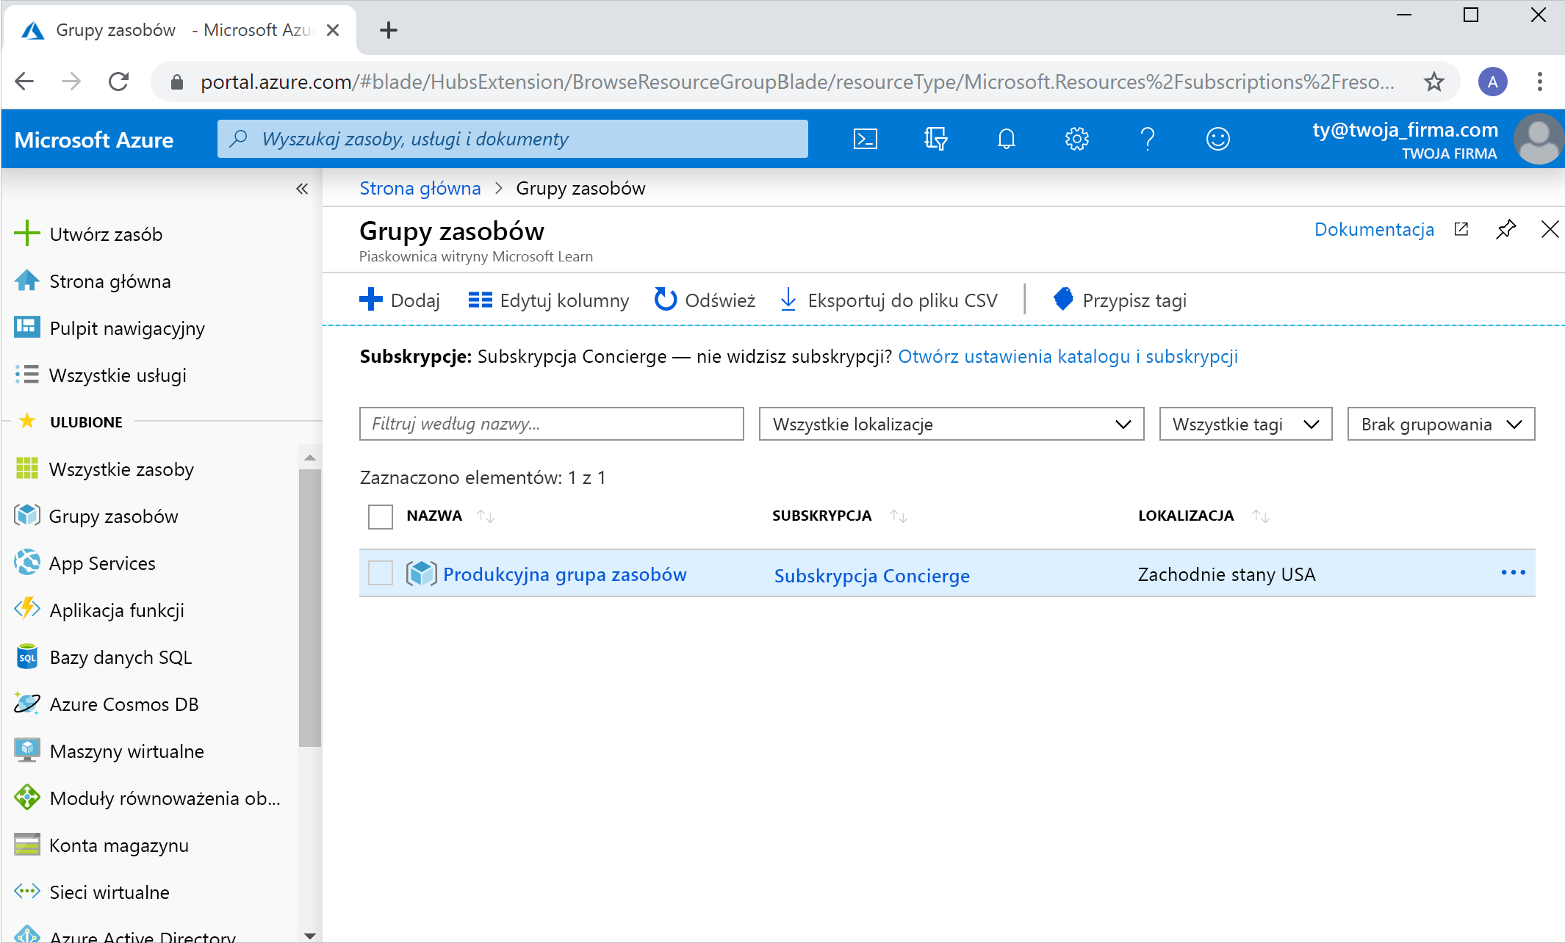
Task: Click the Microsoft Azure logo text
Action: [x=93, y=140]
